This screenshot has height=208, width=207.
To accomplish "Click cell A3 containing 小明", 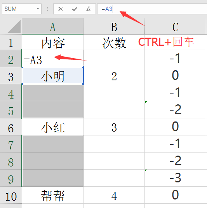I will coord(53,76).
